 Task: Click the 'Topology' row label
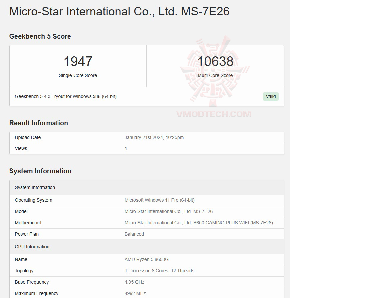24,271
